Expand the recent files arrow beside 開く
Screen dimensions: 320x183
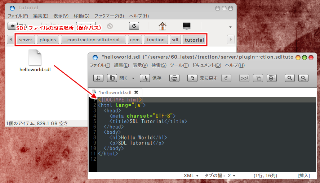pos(133,78)
